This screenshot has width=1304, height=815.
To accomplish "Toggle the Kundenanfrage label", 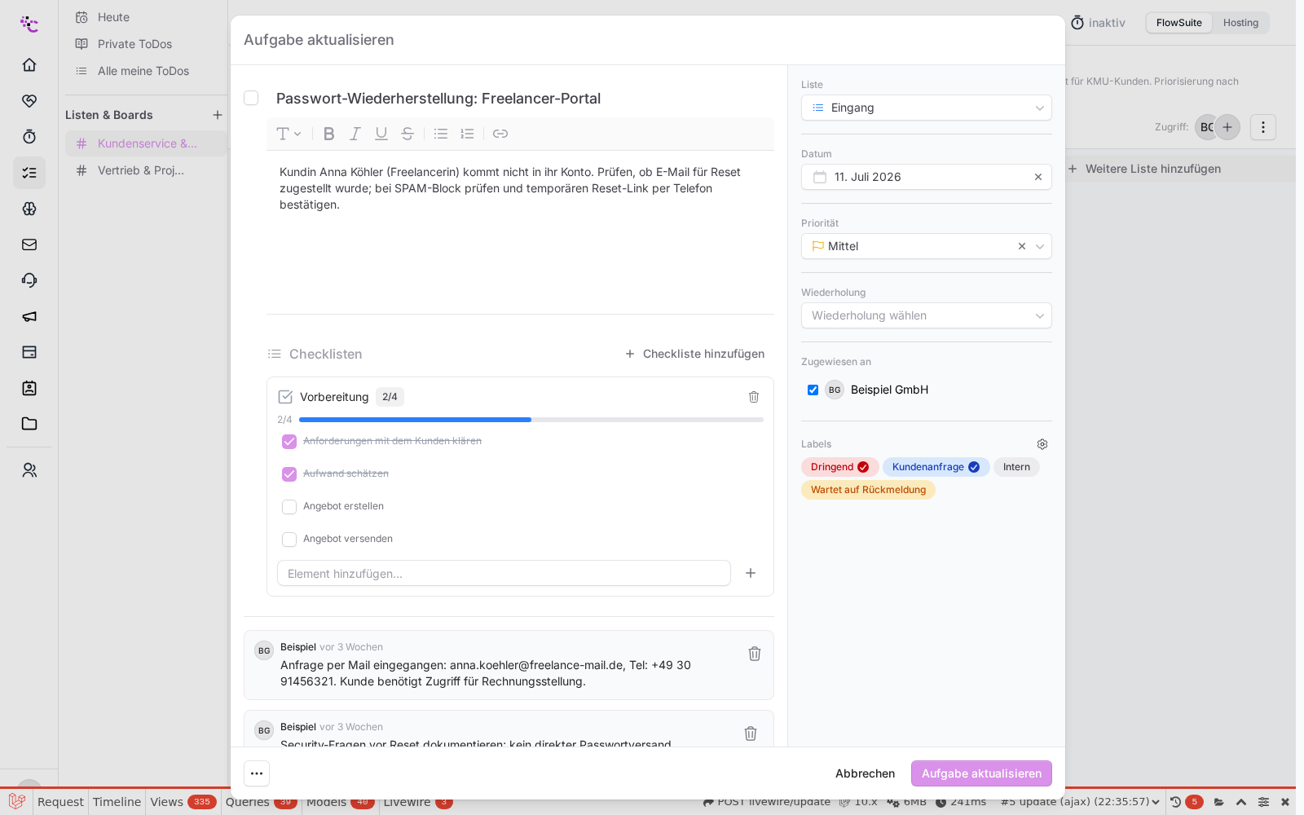I will 936,467.
